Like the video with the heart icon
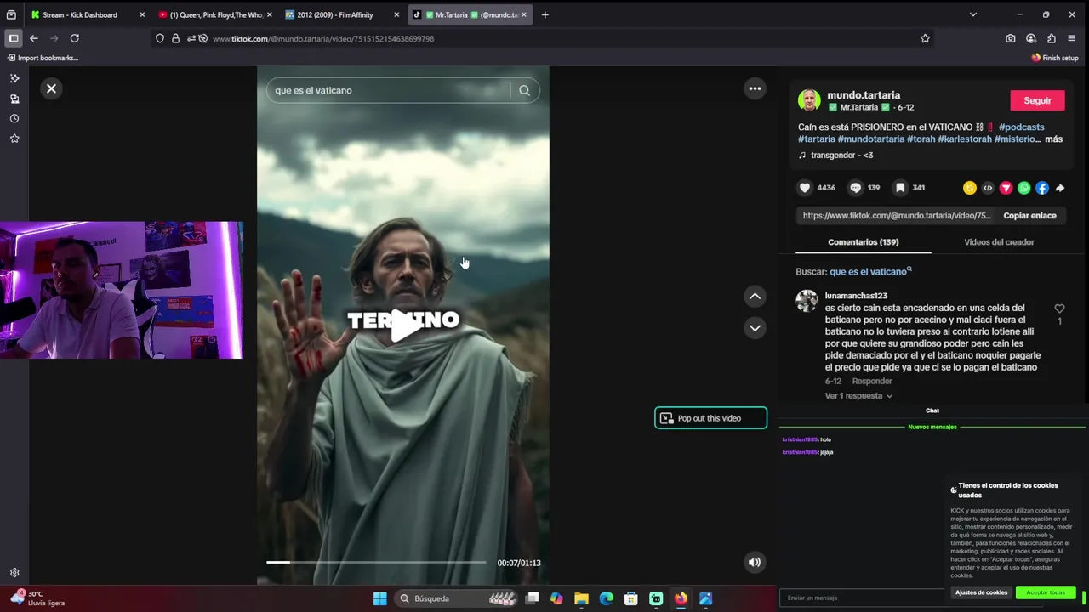Screen dimensions: 1089x612 [x=805, y=188]
